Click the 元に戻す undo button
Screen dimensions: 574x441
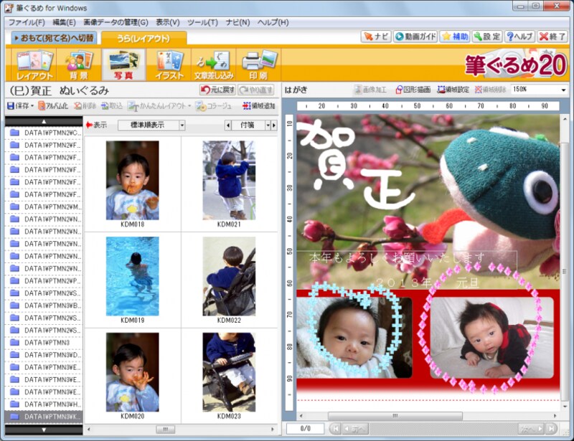point(217,90)
